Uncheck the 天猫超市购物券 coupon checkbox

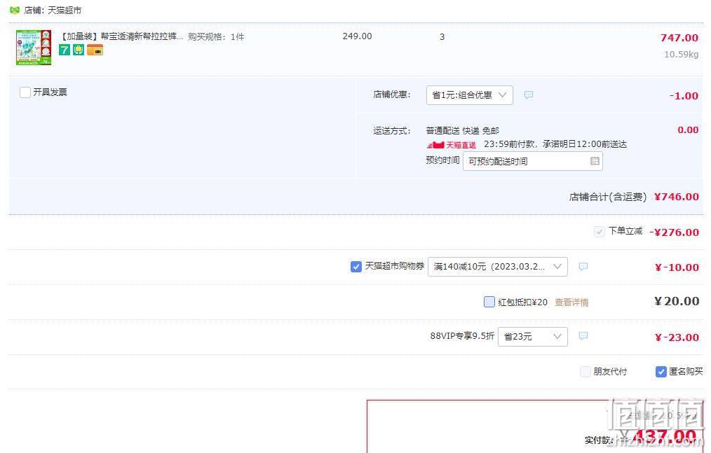point(356,267)
